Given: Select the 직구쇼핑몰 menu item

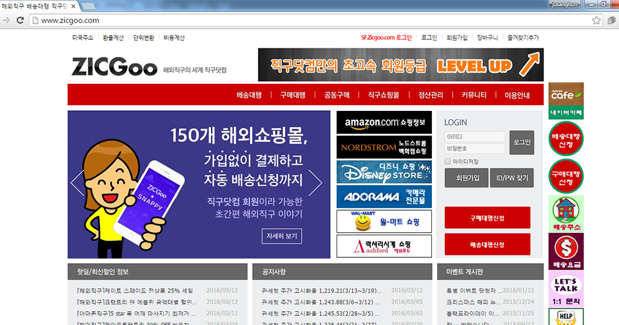Looking at the screenshot, I should coord(383,95).
